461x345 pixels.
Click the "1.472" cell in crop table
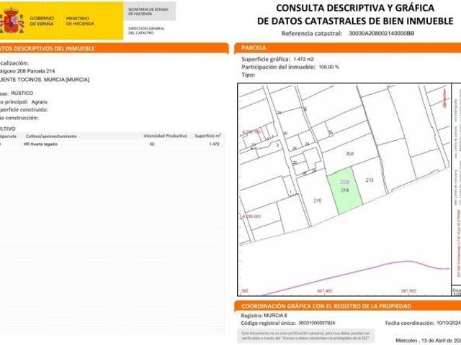(215, 144)
